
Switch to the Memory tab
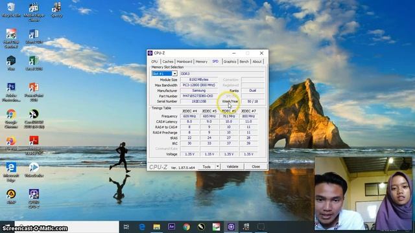pos(202,61)
